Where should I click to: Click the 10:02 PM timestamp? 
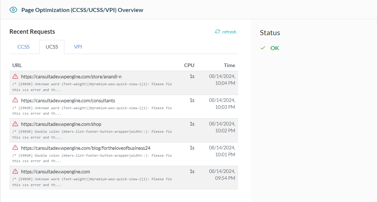point(225,131)
